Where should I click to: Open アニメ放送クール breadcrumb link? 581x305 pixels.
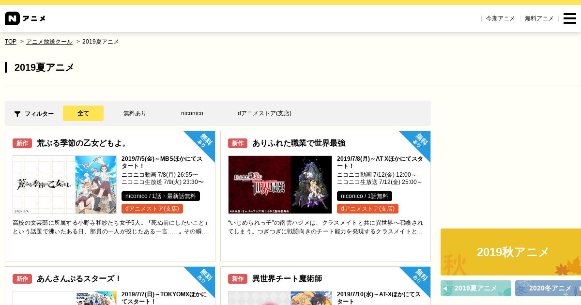pyautogui.click(x=49, y=42)
